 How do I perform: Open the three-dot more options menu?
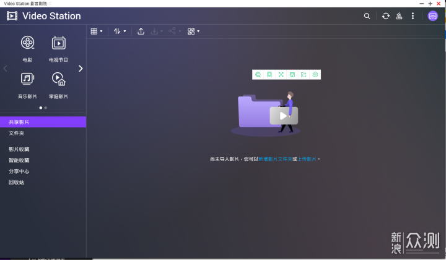coord(413,16)
